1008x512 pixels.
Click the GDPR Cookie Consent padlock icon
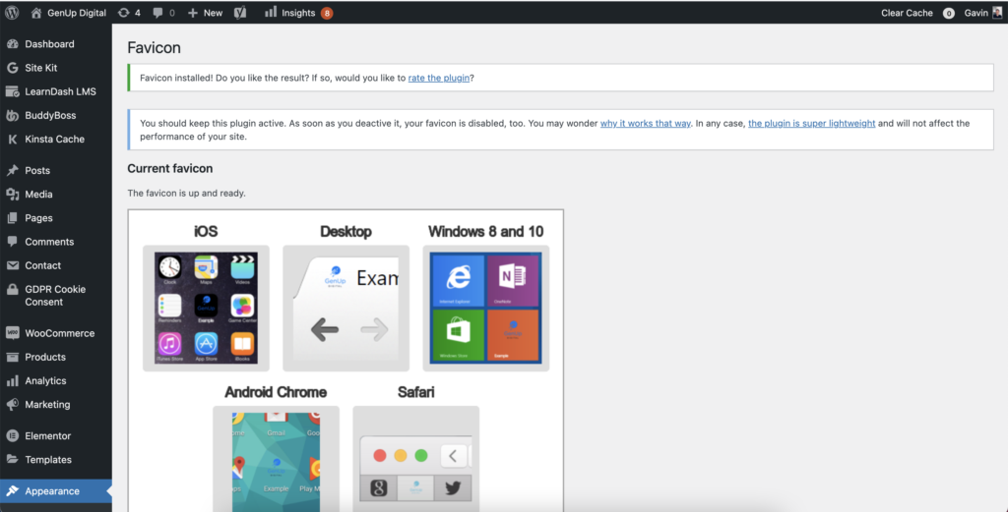point(12,289)
